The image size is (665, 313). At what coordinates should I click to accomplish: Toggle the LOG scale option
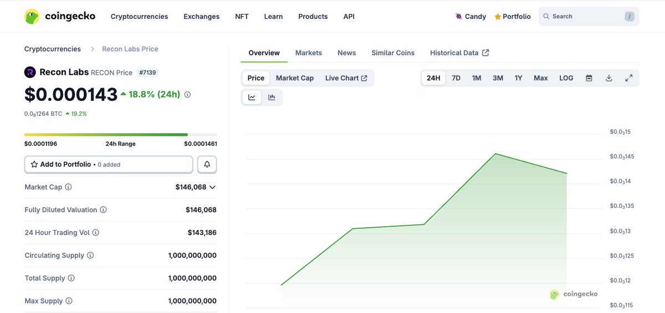566,78
